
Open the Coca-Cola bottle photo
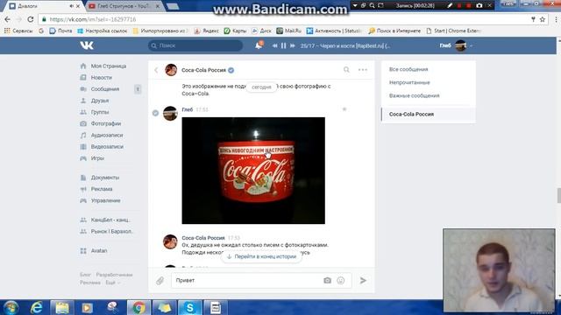click(x=253, y=171)
